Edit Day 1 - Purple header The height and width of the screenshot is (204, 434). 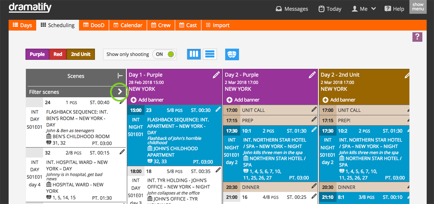click(216, 75)
